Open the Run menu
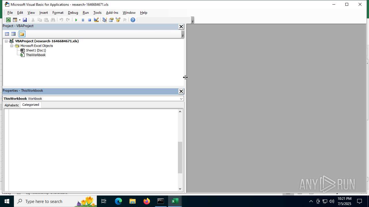Viewport: 369px width, 207px height. click(86, 13)
